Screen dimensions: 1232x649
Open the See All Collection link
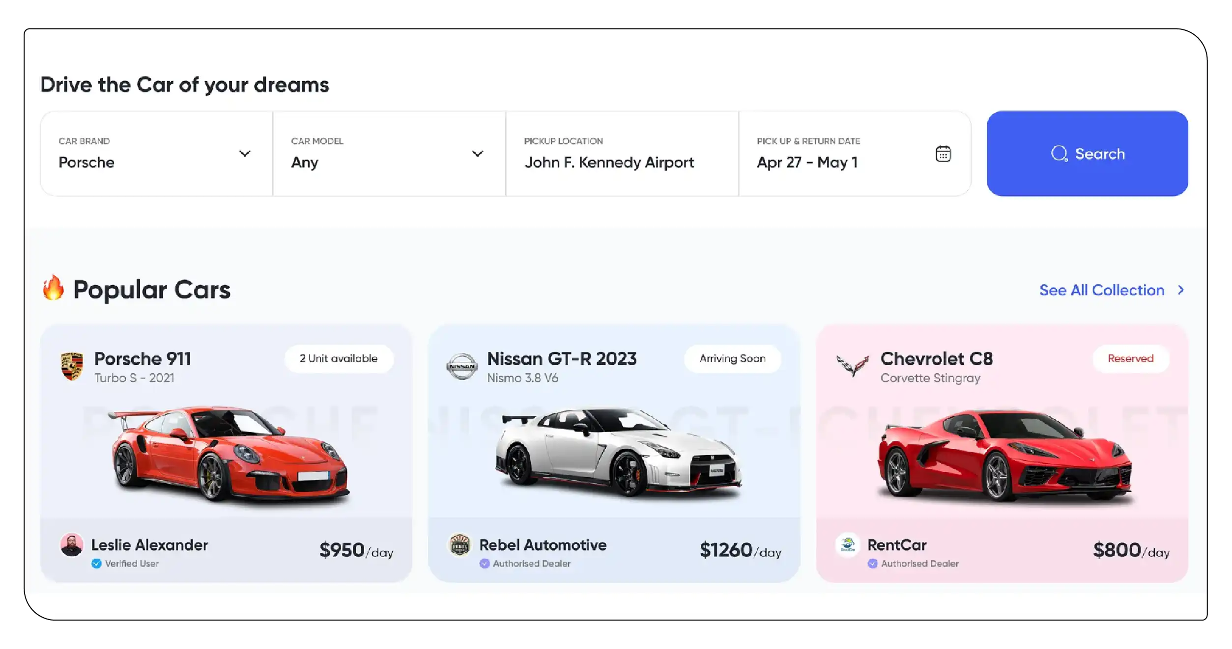coord(1101,290)
